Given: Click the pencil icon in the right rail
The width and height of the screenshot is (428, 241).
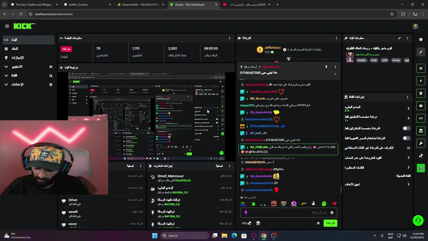Looking at the screenshot, I should (x=421, y=52).
